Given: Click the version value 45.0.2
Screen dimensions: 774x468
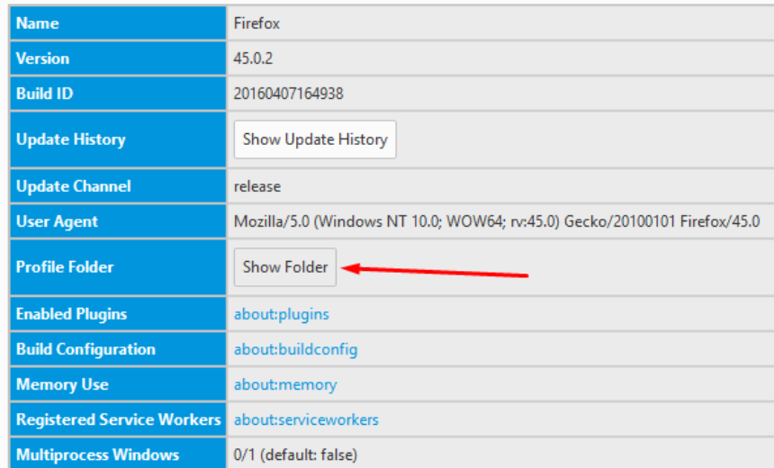Looking at the screenshot, I should [x=253, y=58].
